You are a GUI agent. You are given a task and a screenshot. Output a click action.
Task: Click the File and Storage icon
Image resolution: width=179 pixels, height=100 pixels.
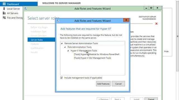coord(4,17)
